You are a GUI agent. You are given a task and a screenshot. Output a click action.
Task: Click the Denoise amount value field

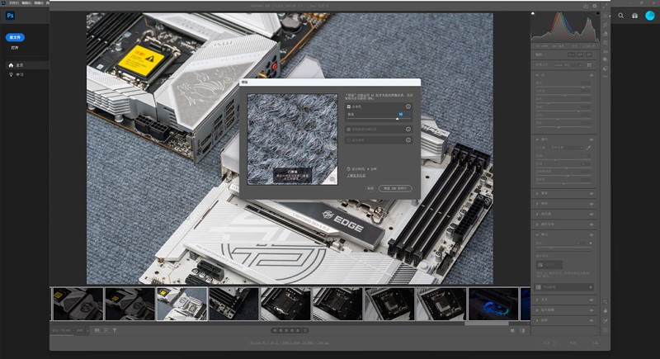coord(403,114)
